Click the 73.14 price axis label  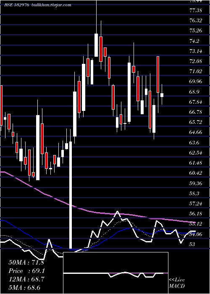[196, 51]
